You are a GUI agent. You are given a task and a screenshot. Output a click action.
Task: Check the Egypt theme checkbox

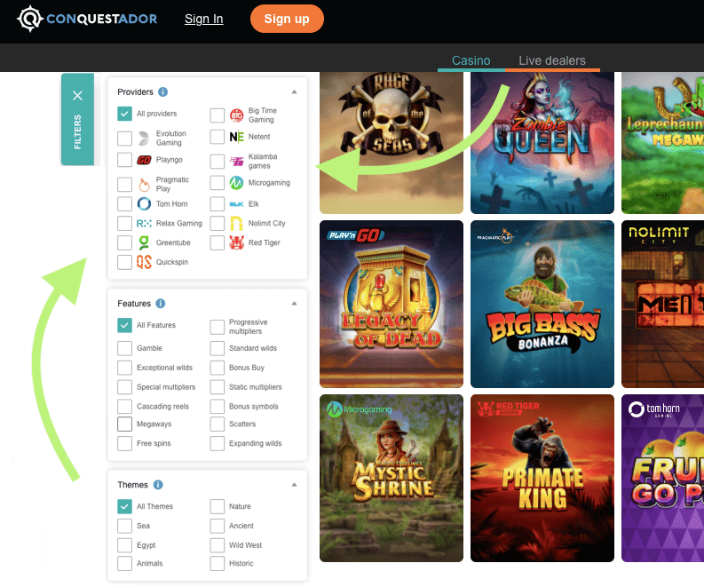click(x=125, y=545)
